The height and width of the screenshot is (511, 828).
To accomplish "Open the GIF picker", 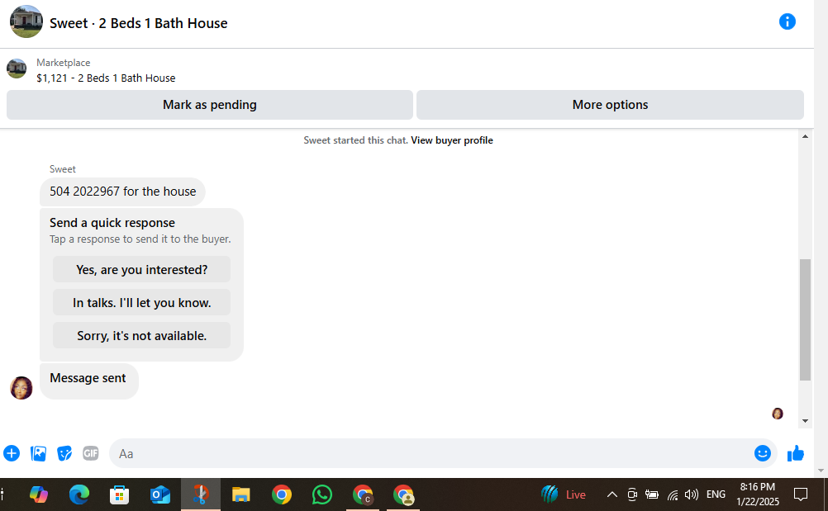I will point(91,453).
